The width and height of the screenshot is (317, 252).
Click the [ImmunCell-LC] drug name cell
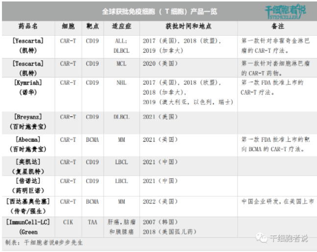pyautogui.click(x=28, y=227)
